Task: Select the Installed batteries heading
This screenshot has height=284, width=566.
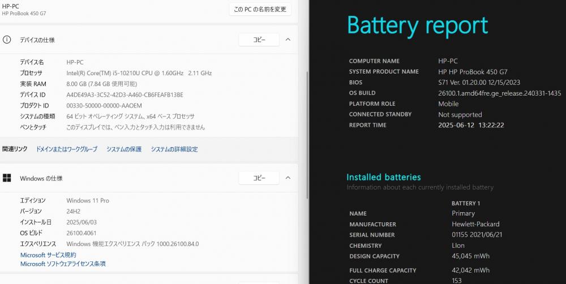Action: click(383, 177)
